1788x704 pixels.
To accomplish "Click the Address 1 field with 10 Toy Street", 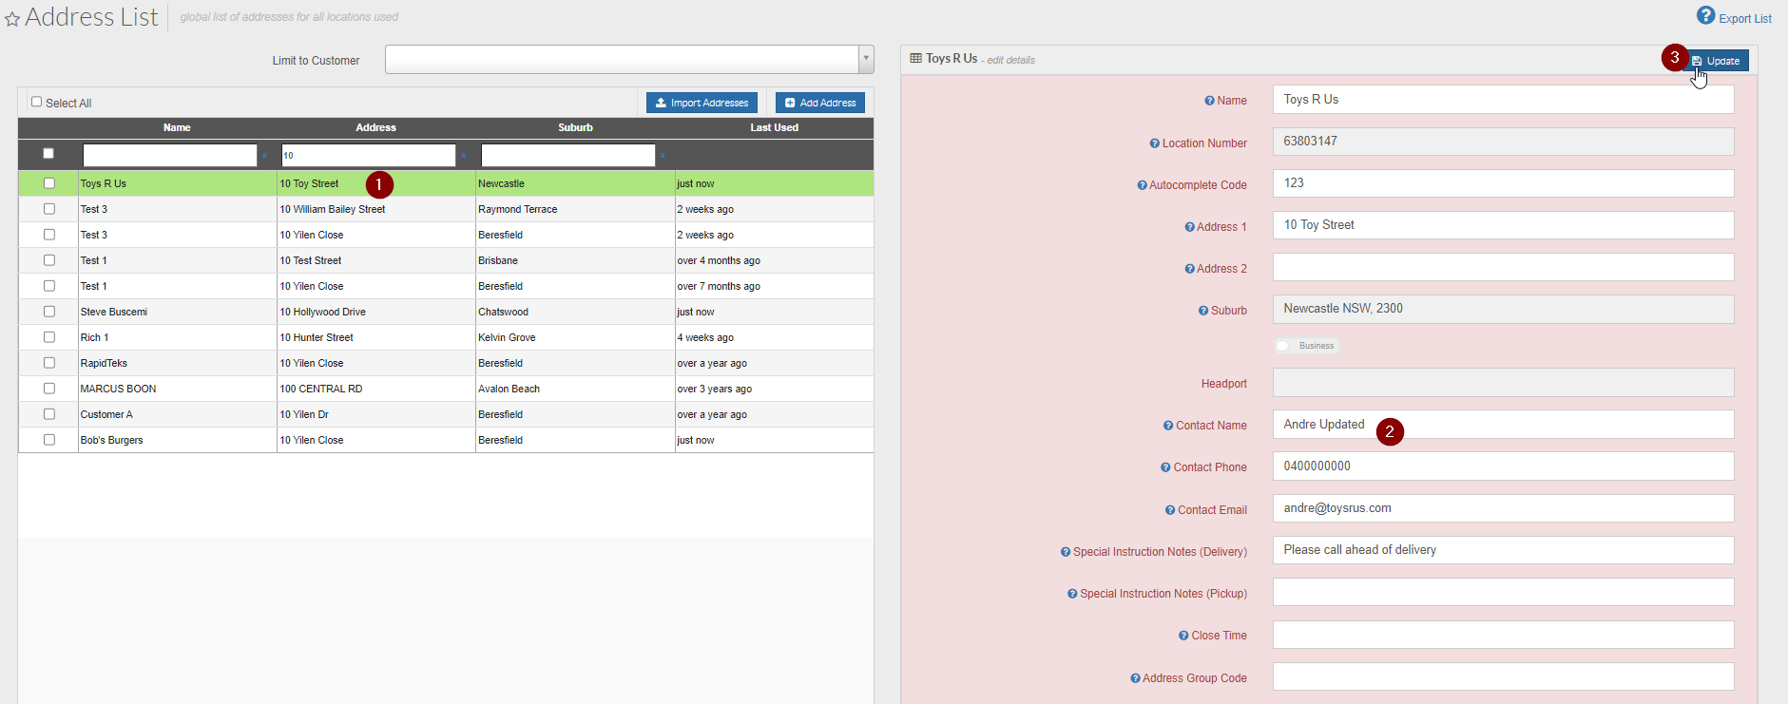I will [1504, 225].
